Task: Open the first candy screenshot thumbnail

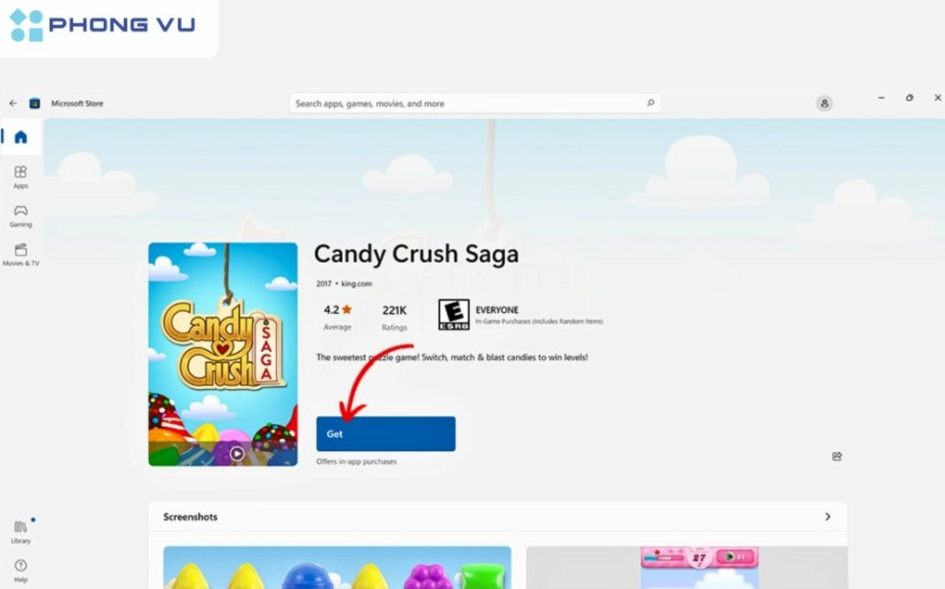Action: tap(337, 568)
